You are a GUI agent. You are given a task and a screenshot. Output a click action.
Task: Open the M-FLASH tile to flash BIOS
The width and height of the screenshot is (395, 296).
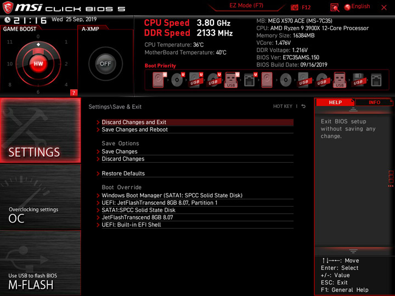coord(40,263)
